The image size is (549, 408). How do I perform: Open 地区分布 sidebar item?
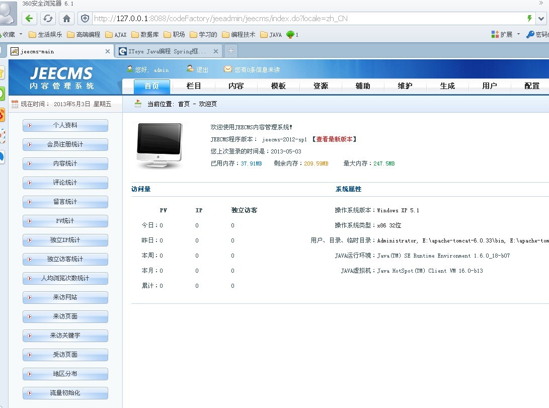(65, 374)
